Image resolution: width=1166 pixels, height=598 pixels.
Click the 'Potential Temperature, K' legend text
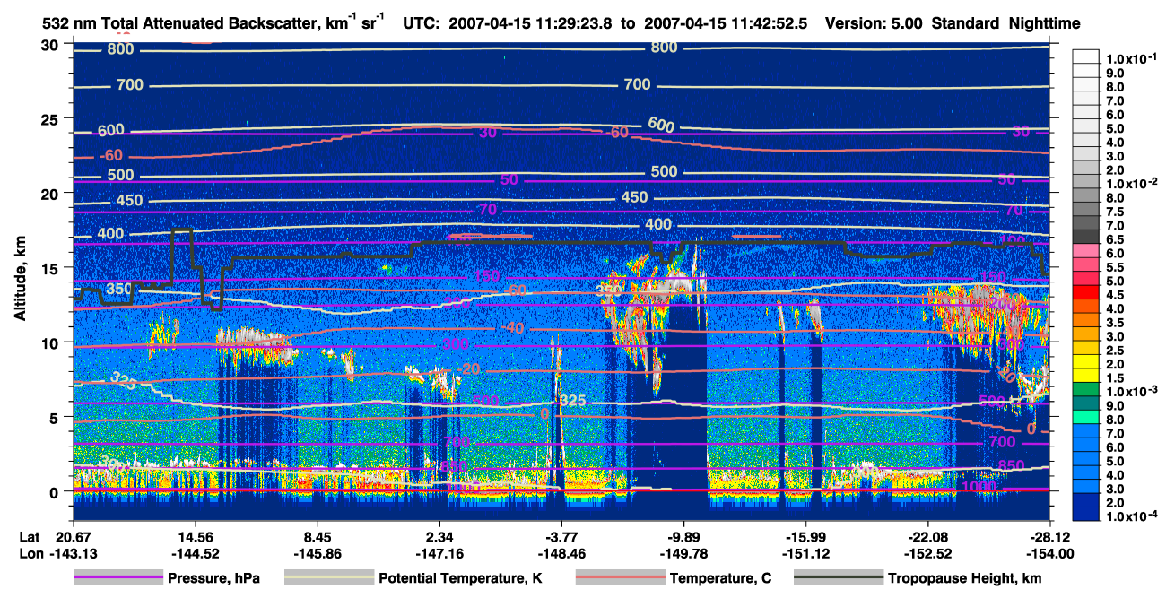coord(460,579)
